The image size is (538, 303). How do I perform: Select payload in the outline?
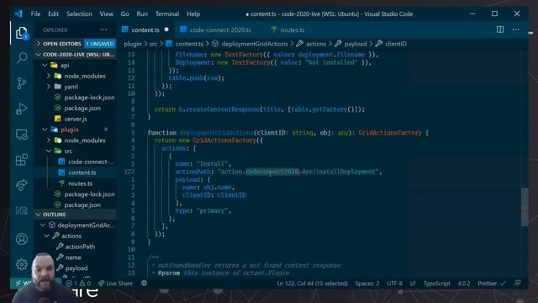[76, 268]
